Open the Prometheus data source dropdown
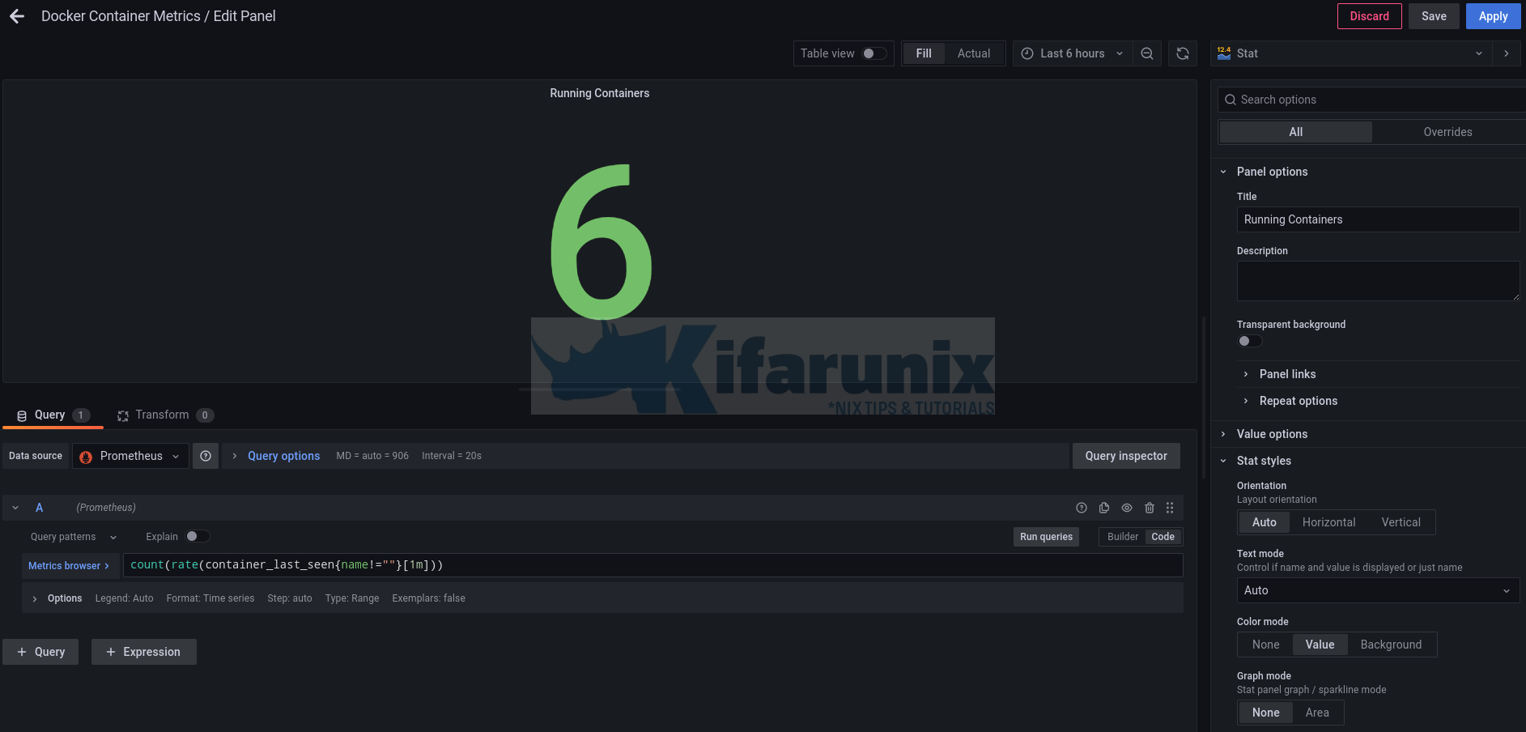 [x=130, y=456]
